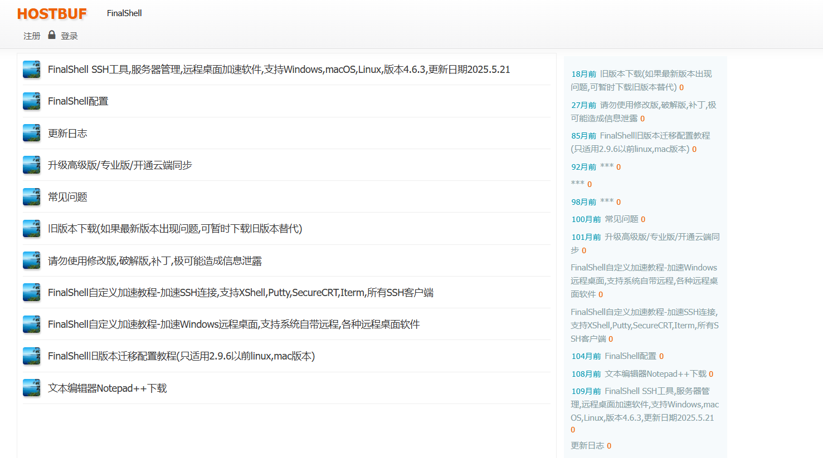Click thumbnail icon beside 请勿使用修改版 post
Image resolution: width=823 pixels, height=458 pixels.
click(x=31, y=260)
